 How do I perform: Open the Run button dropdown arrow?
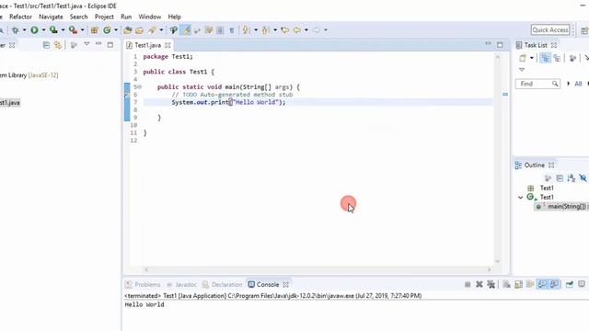(x=43, y=30)
